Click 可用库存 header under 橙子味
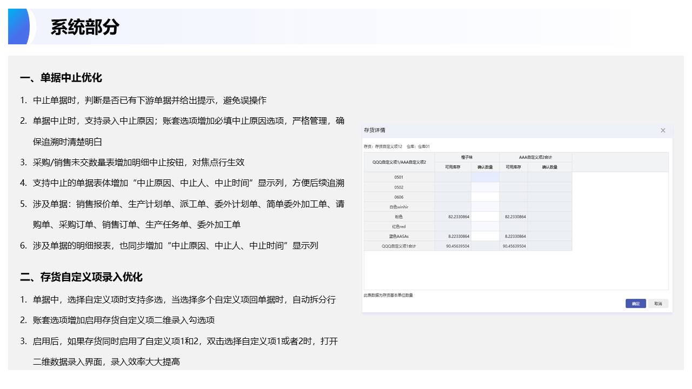This screenshot has width=692, height=389. (453, 167)
